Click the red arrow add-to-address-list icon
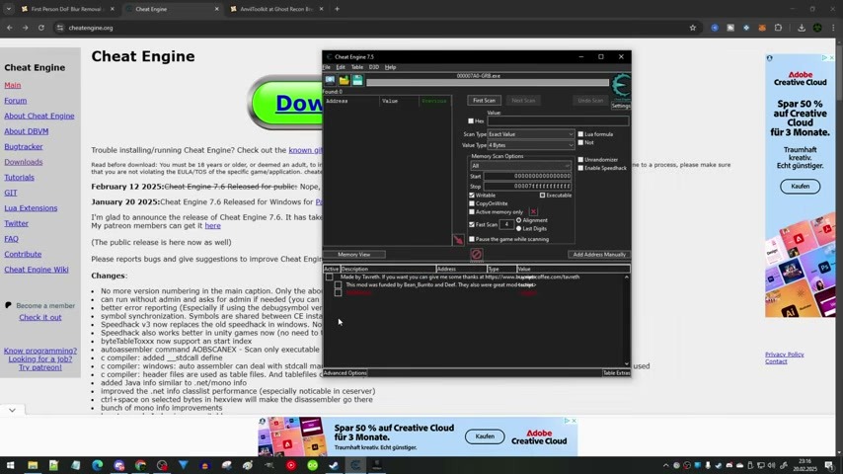The width and height of the screenshot is (843, 474). [458, 240]
